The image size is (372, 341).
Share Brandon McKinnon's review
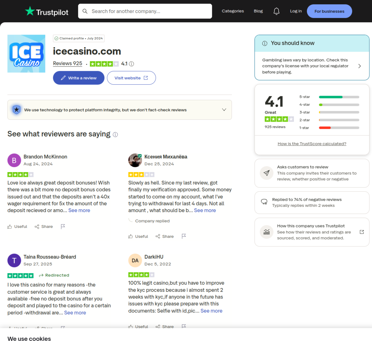click(x=44, y=226)
